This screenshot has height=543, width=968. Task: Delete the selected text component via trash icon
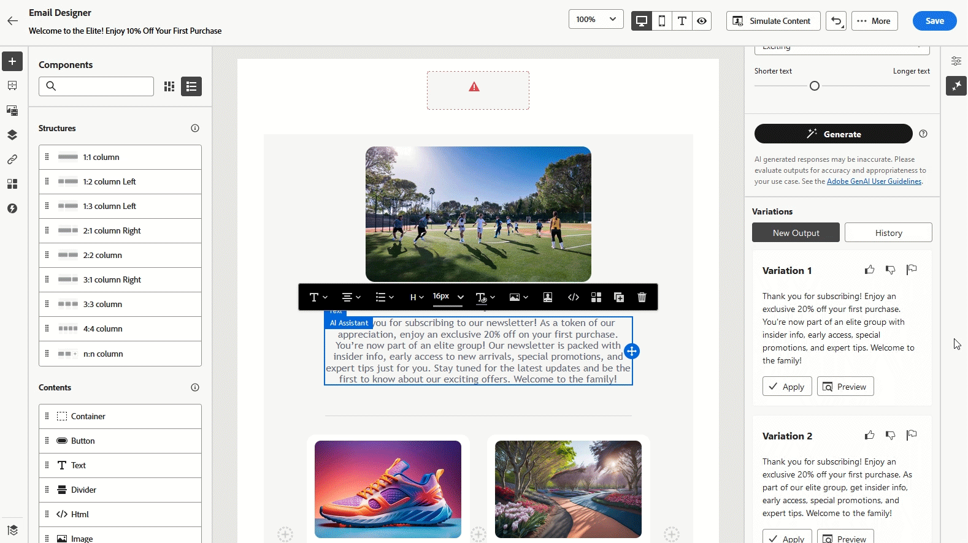[642, 297]
